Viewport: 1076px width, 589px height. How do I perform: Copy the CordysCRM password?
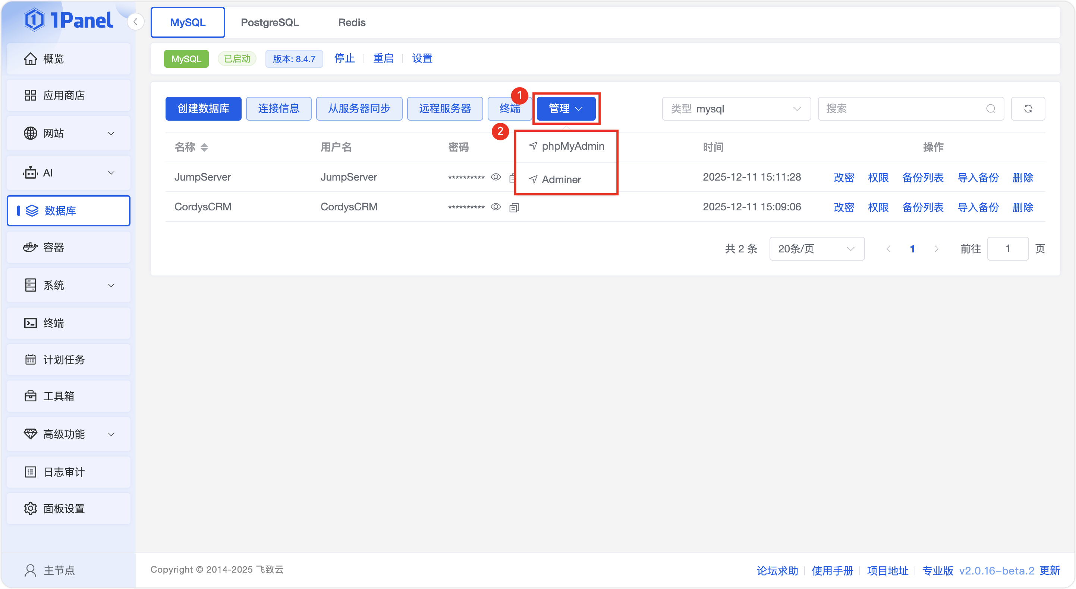click(514, 207)
